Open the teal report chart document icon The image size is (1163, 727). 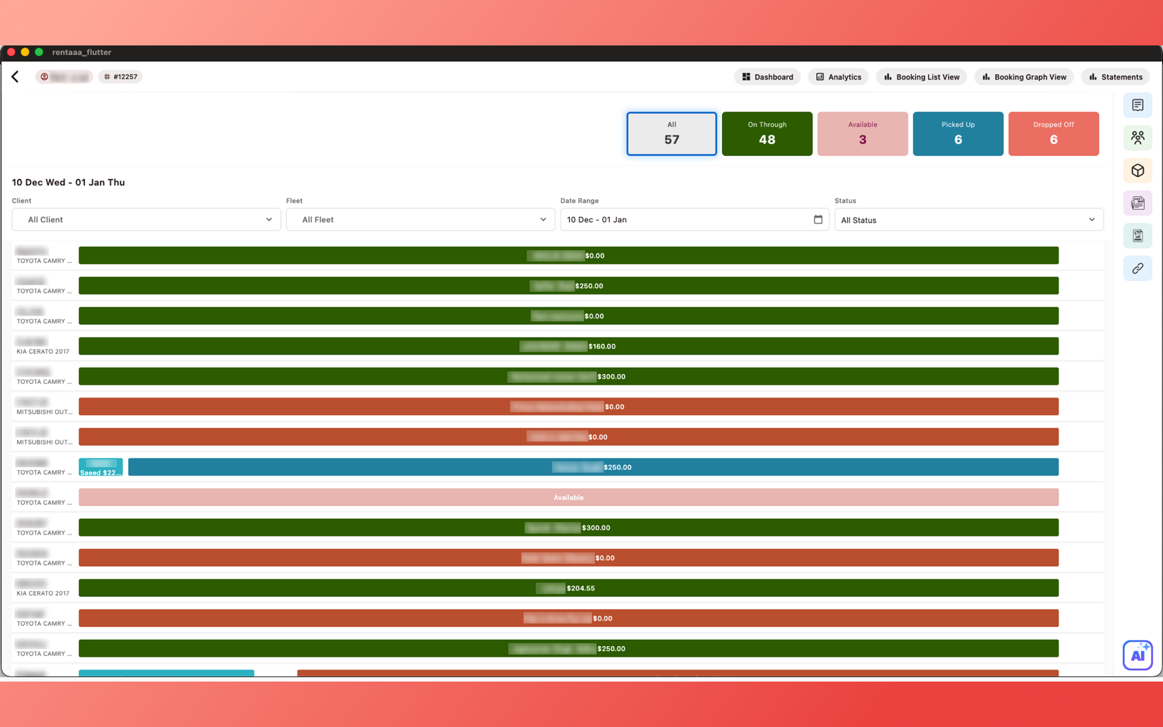tap(1138, 236)
